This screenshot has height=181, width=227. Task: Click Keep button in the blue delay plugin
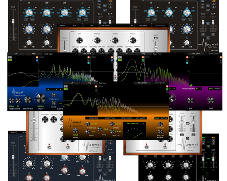34,54
